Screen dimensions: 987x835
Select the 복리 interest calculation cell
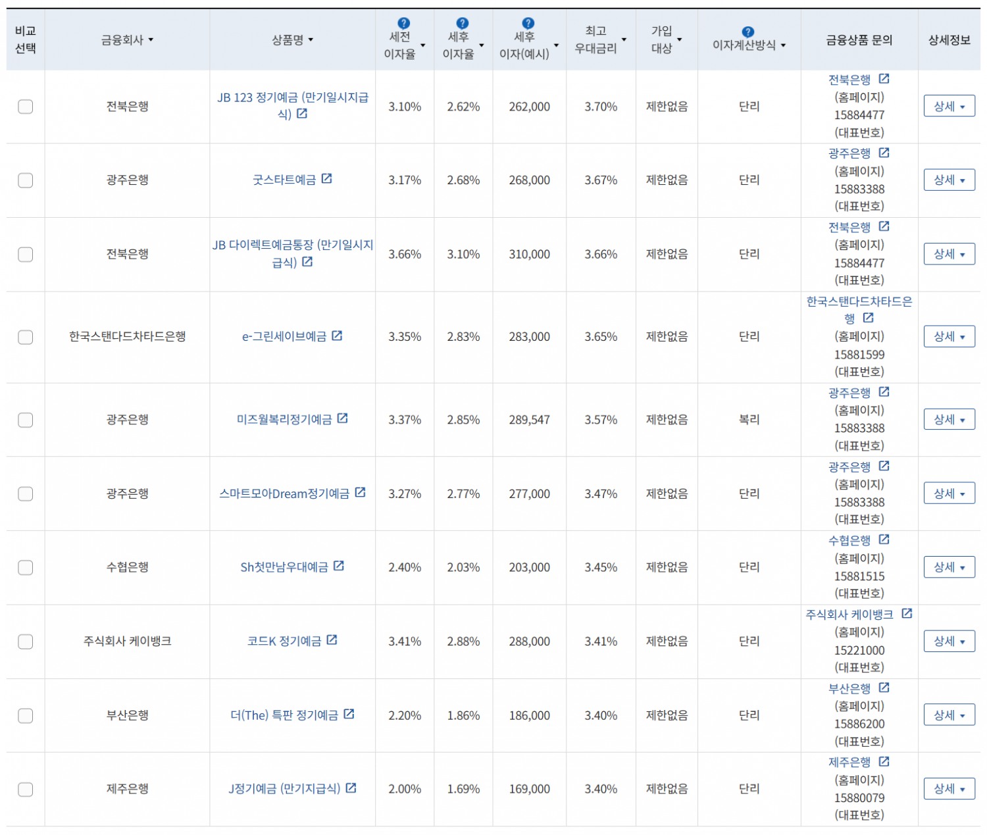749,419
